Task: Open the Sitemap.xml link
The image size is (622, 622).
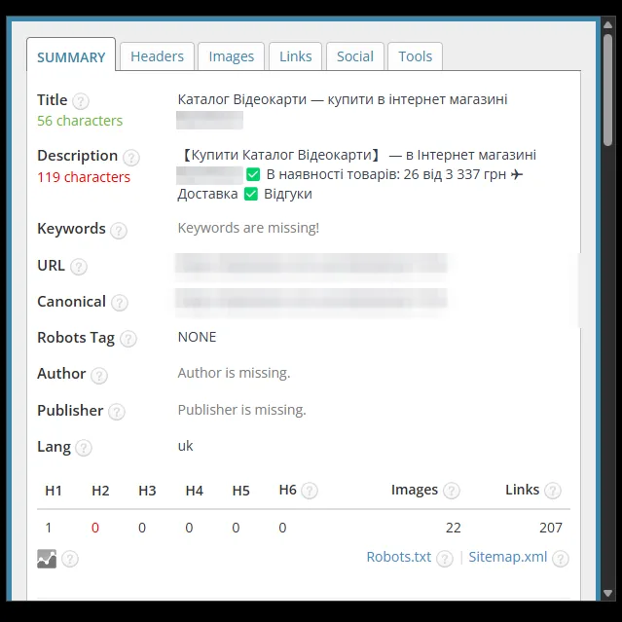Action: [508, 557]
